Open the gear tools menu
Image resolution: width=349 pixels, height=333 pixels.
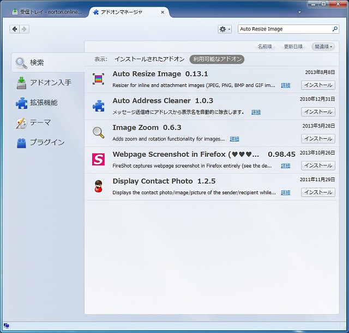225,29
